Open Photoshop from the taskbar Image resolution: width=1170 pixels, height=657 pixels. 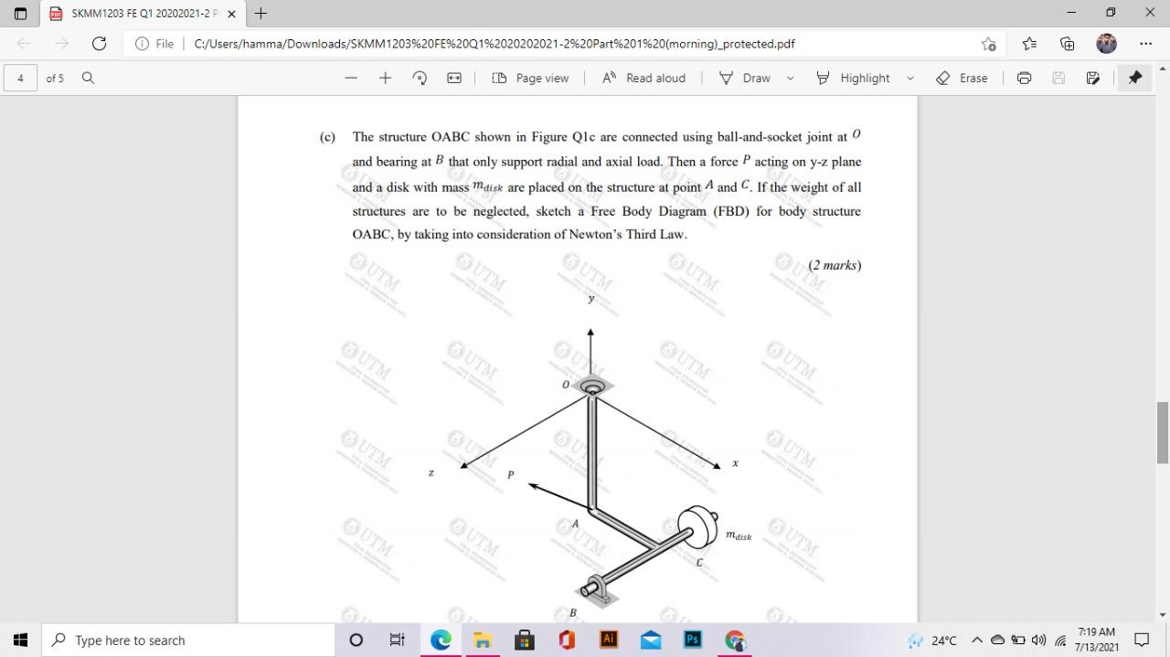tap(692, 640)
